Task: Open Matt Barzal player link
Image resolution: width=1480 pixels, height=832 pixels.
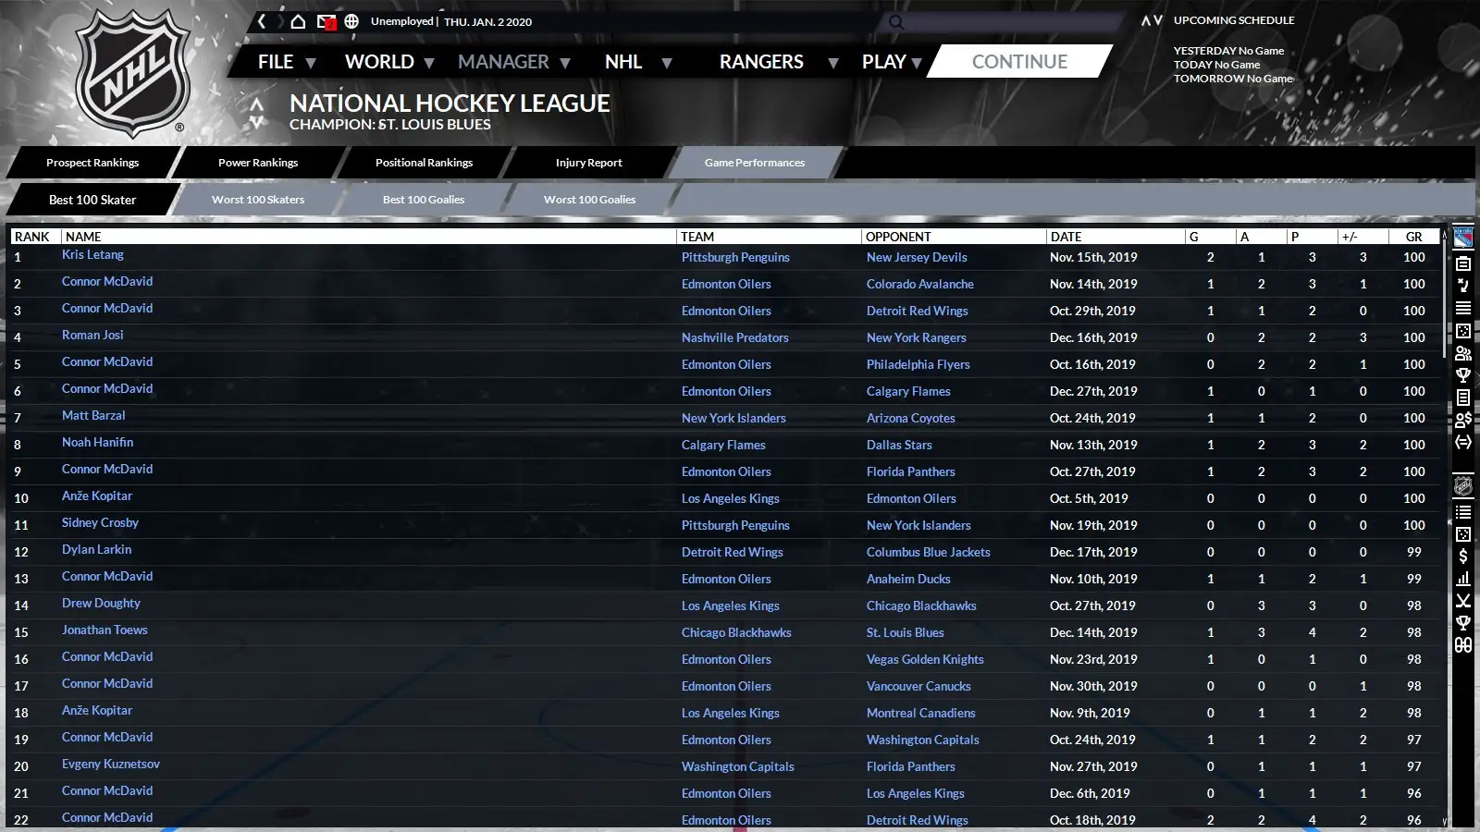Action: point(93,416)
